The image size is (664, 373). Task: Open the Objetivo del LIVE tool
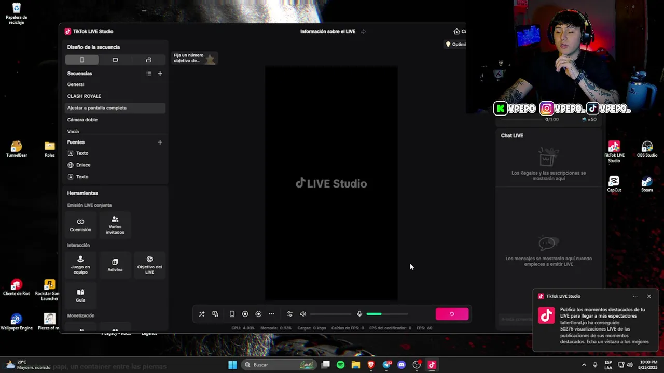149,265
